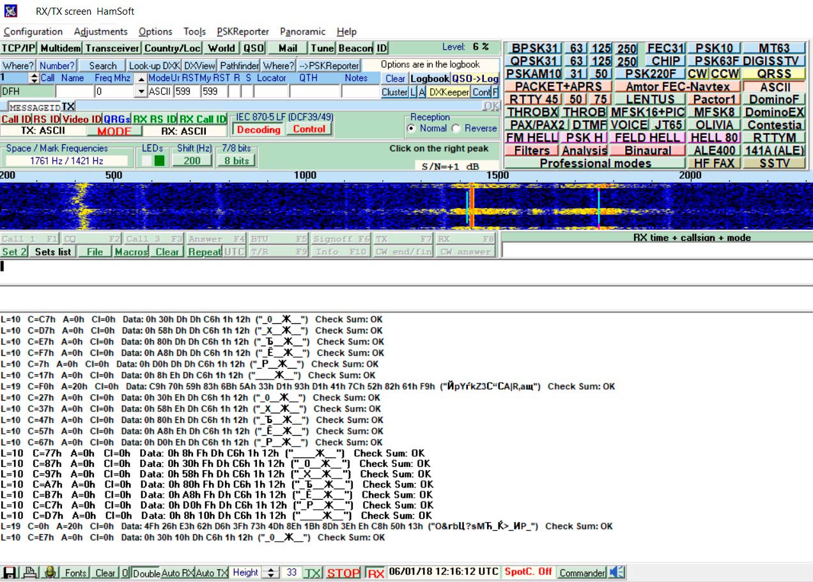Open the World map button
The image size is (813, 582).
click(221, 48)
